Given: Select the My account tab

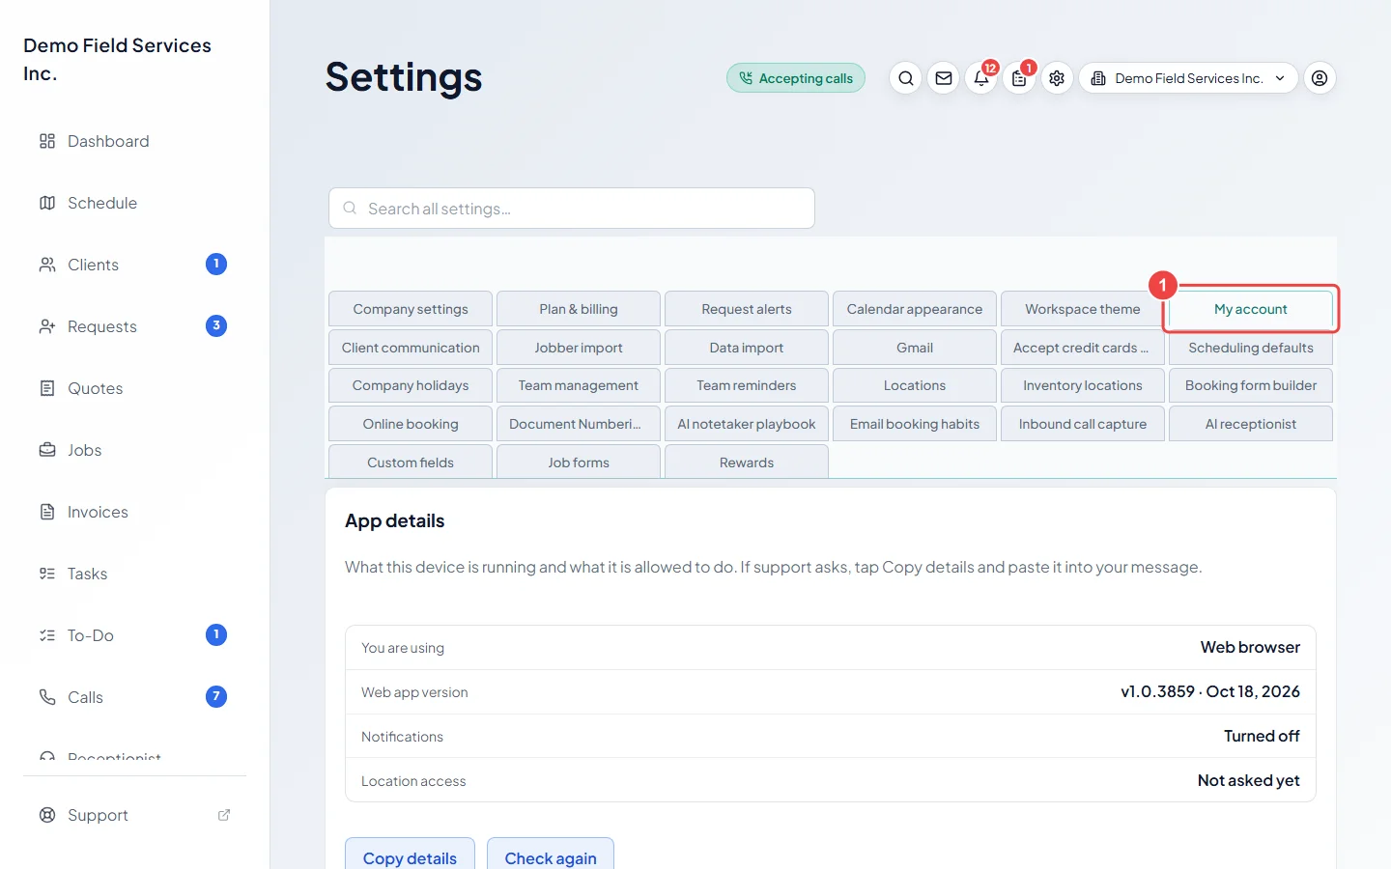Looking at the screenshot, I should click(1251, 309).
